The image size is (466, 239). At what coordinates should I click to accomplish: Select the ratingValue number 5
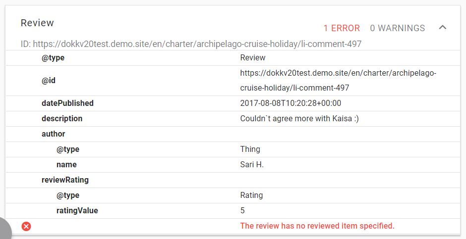(x=242, y=210)
